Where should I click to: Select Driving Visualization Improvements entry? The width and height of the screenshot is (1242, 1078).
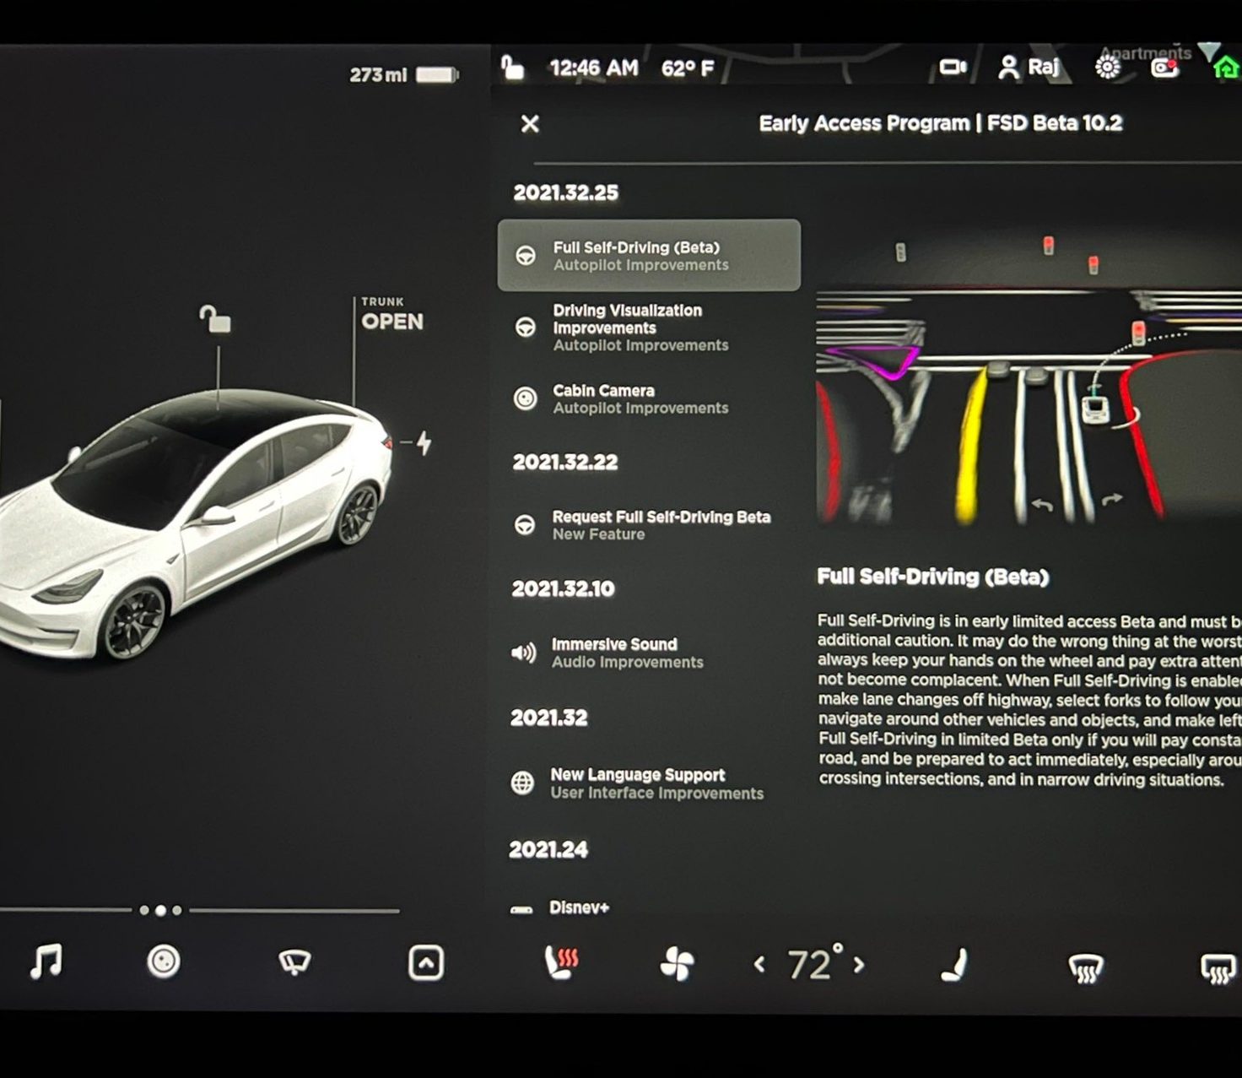click(x=650, y=328)
